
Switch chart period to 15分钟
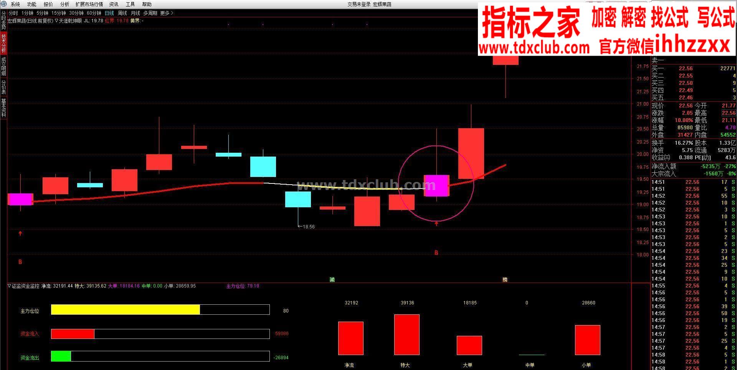[x=59, y=13]
